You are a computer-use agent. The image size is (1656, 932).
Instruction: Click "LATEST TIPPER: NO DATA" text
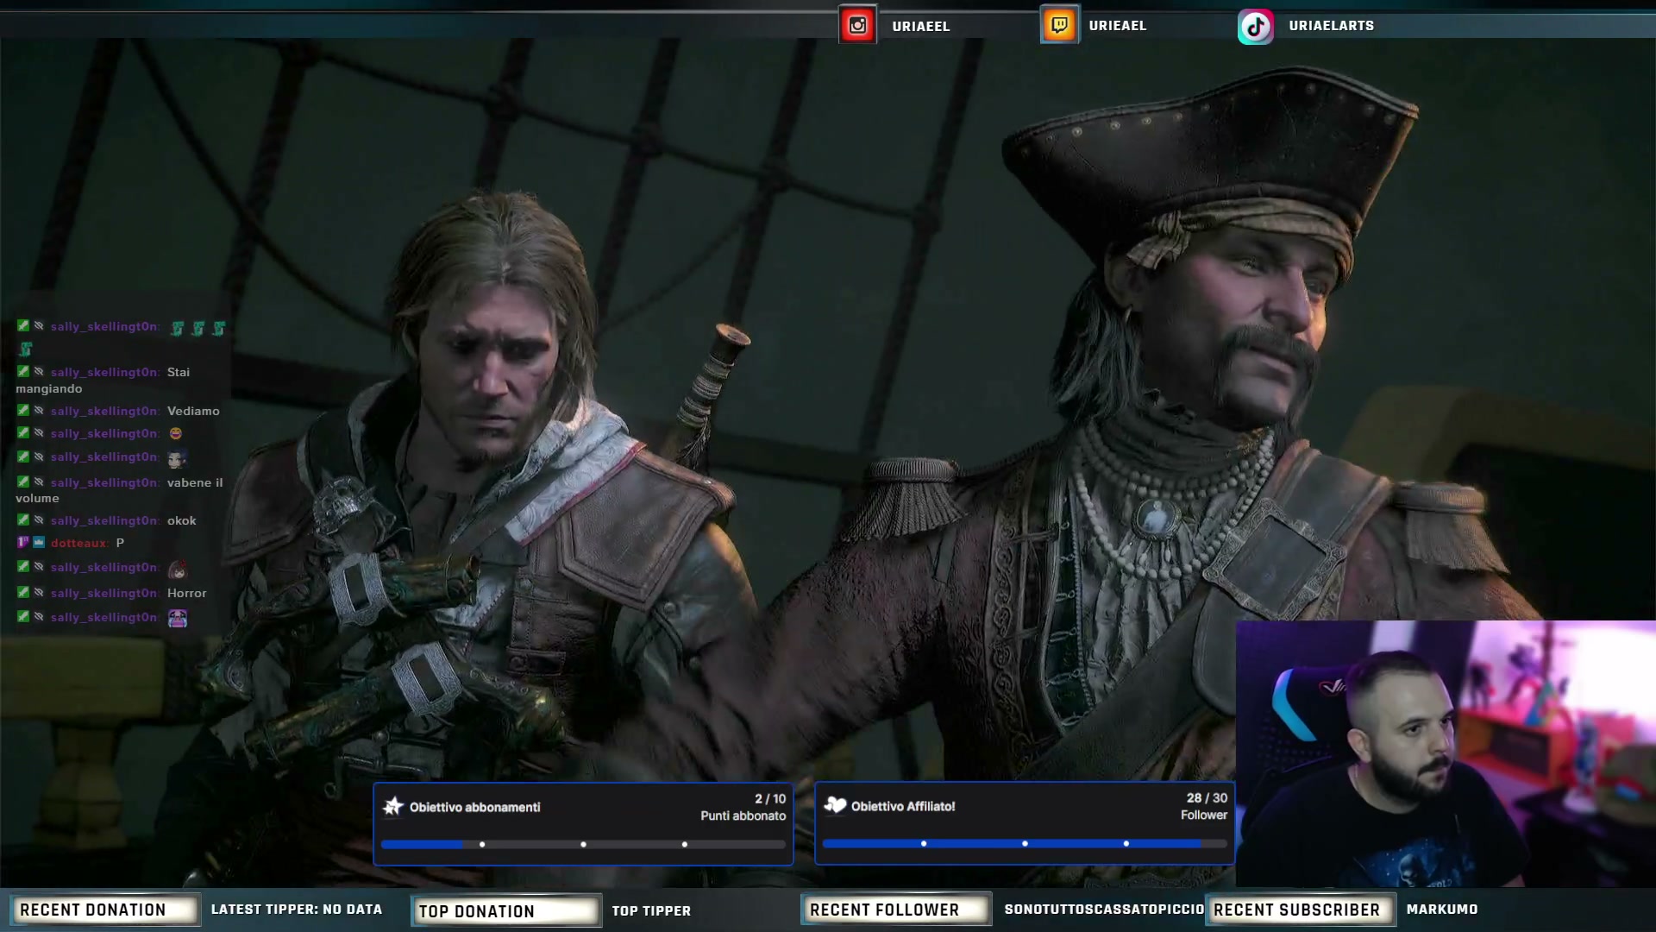click(x=297, y=909)
